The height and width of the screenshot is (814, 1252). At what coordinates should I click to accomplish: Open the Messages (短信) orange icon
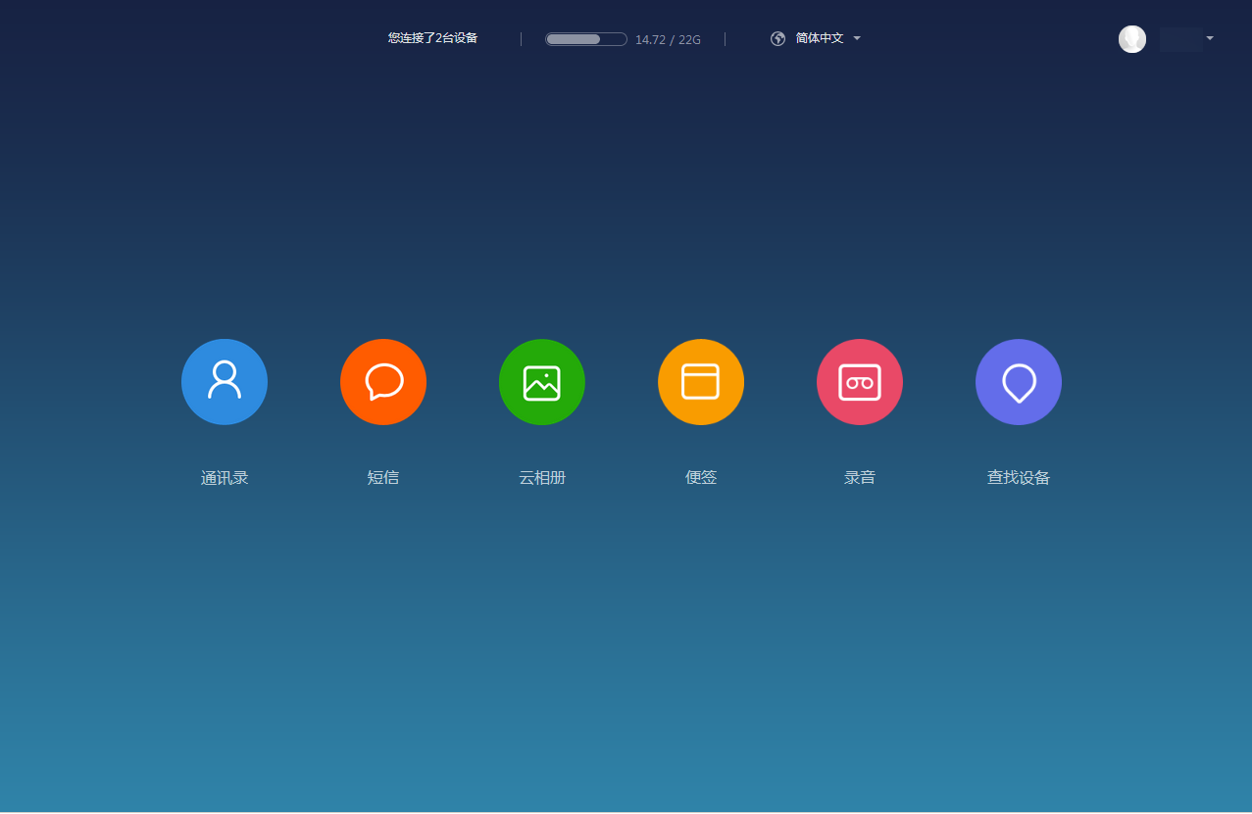(x=383, y=382)
